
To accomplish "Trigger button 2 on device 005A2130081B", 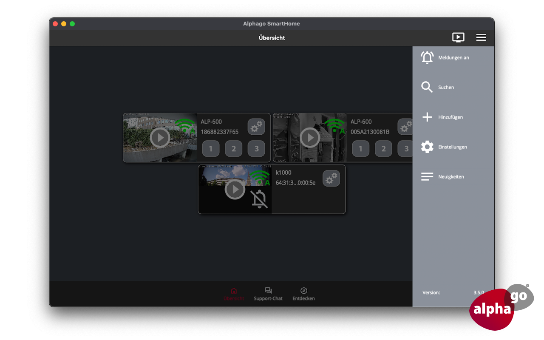I will (384, 149).
